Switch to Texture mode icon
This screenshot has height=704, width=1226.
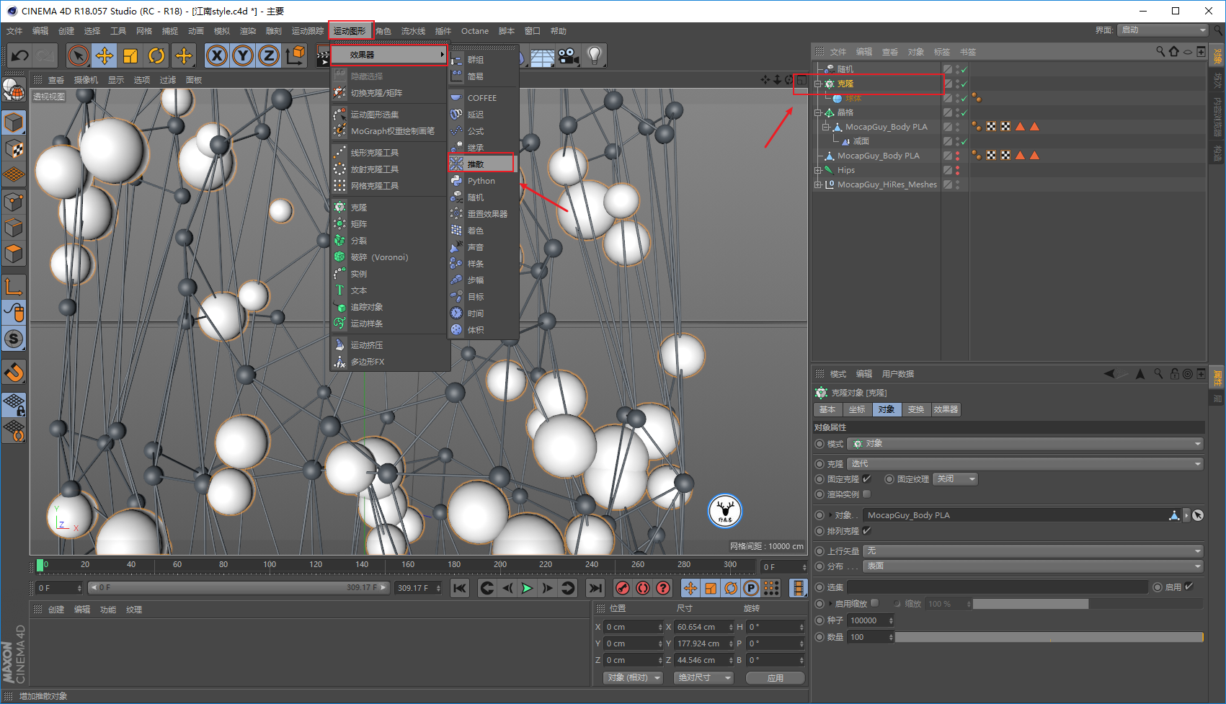[x=14, y=149]
